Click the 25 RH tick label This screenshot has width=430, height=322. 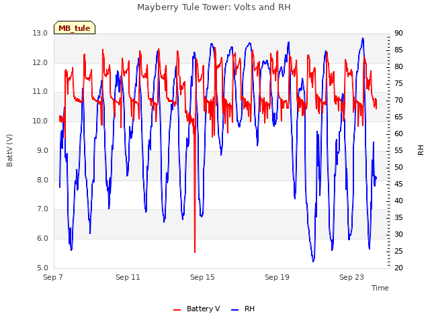pyautogui.click(x=398, y=251)
